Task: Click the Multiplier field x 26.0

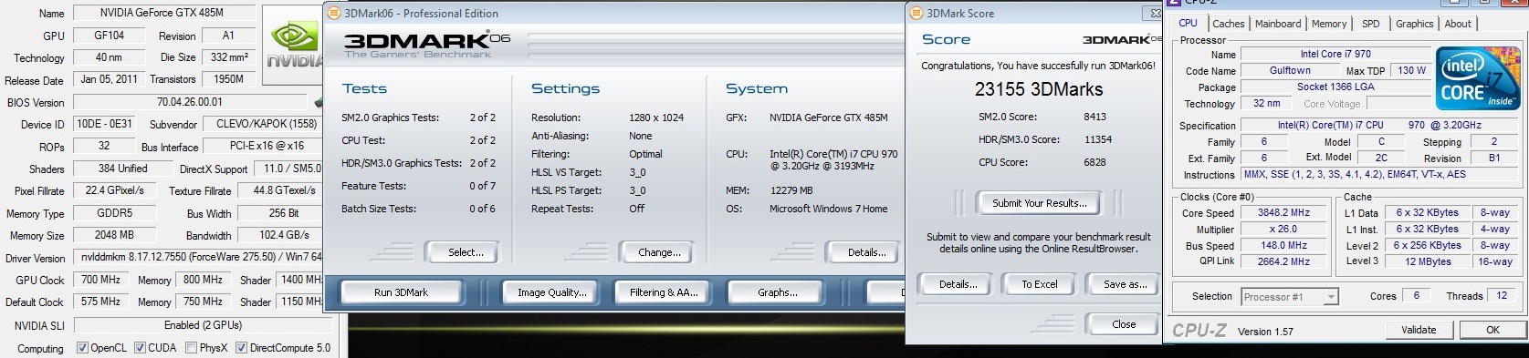Action: (1284, 230)
